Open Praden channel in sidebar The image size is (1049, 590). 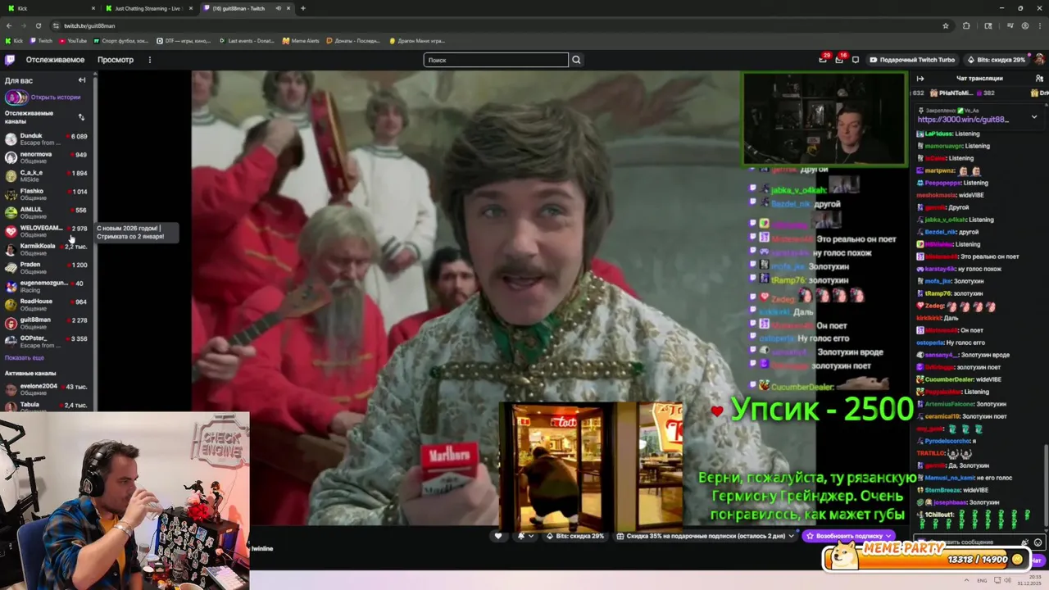tap(46, 267)
